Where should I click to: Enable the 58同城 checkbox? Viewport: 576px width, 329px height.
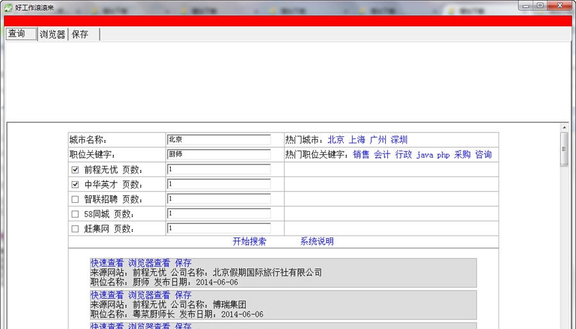pyautogui.click(x=75, y=214)
